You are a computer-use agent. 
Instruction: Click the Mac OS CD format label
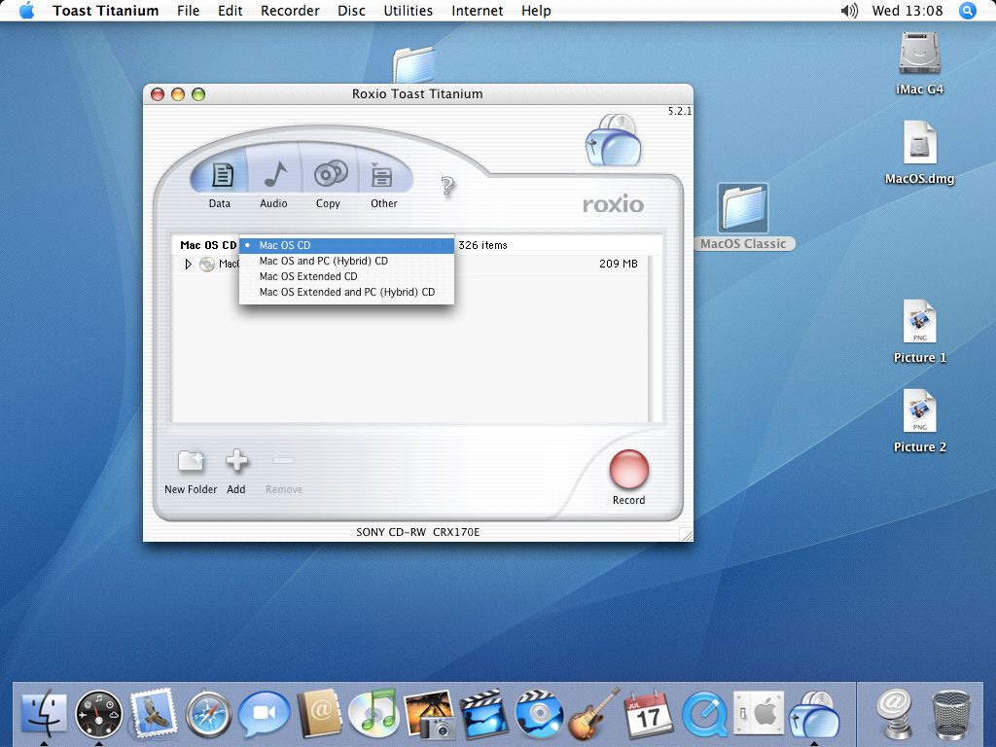coord(208,245)
